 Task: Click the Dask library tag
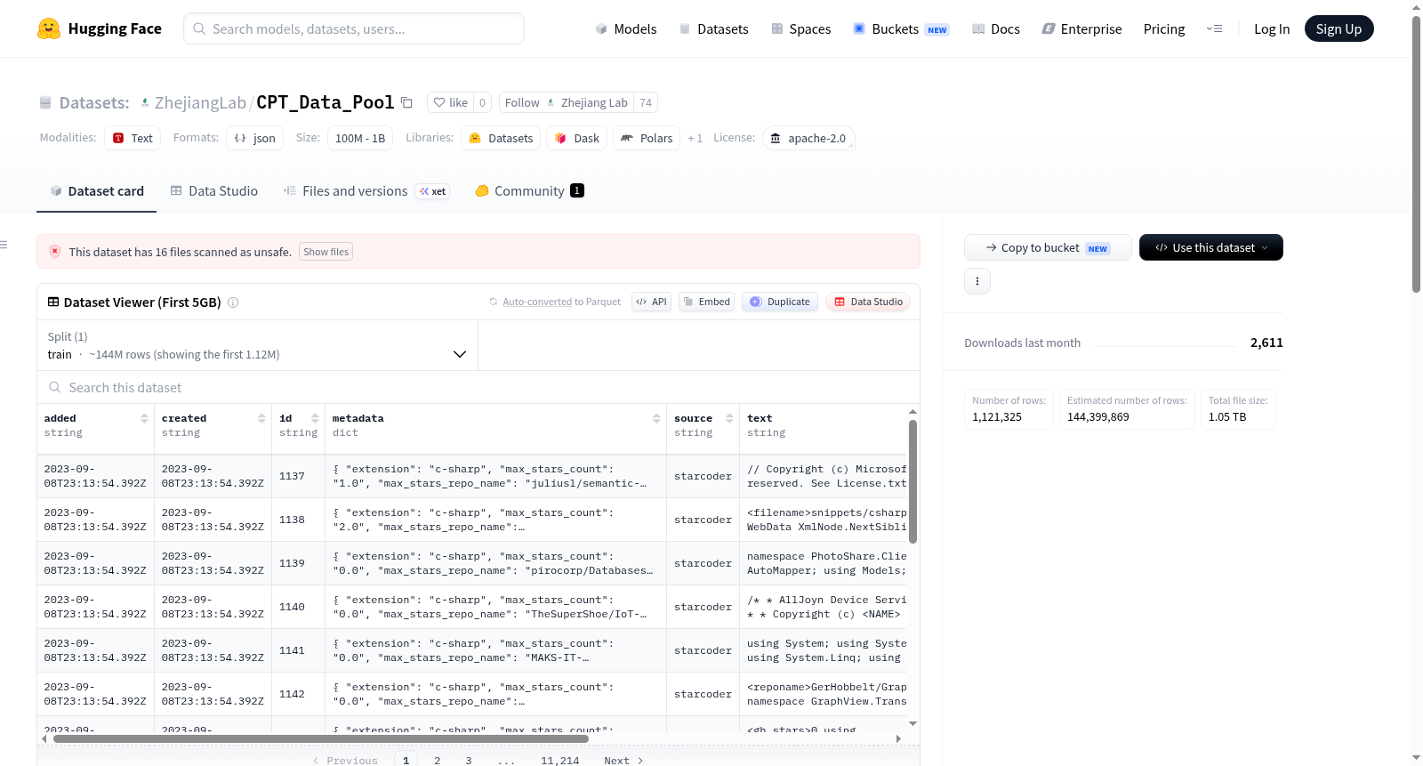[x=577, y=138]
